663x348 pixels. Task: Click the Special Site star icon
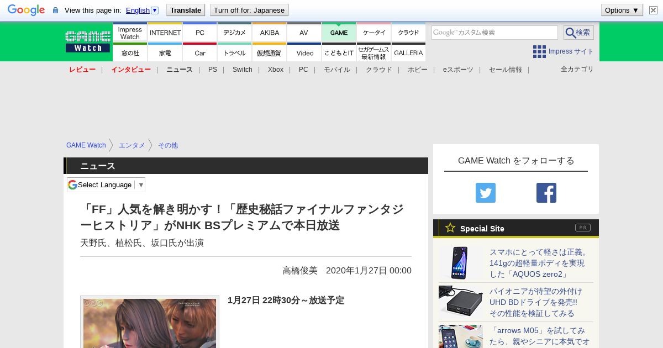(x=450, y=228)
